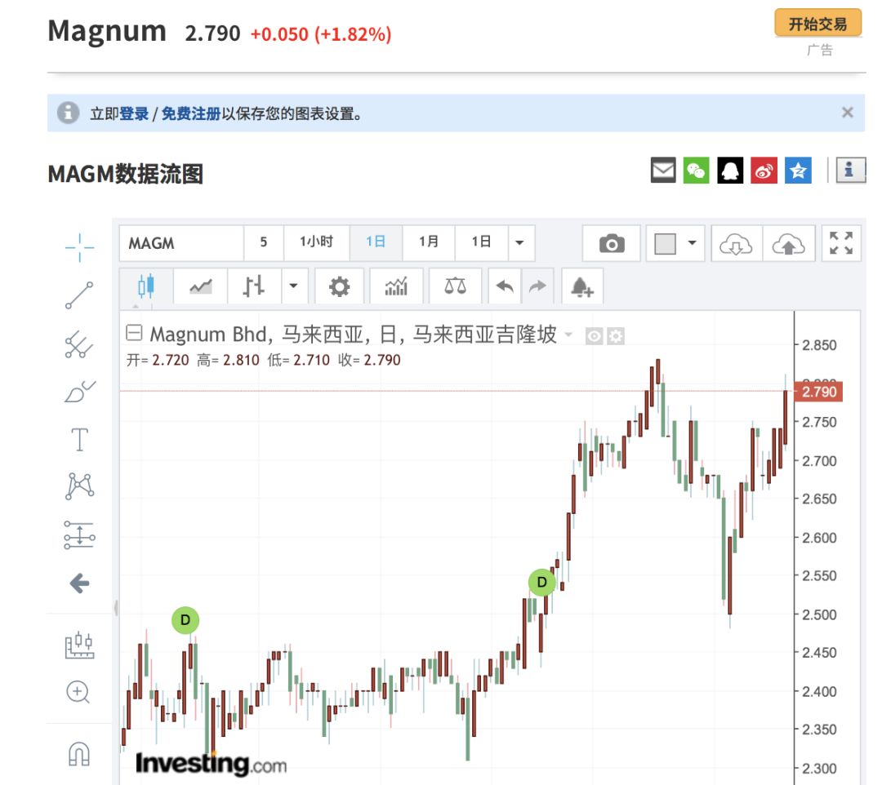Click the MAGM symbol input field
Image resolution: width=882 pixels, height=785 pixels.
tap(181, 243)
